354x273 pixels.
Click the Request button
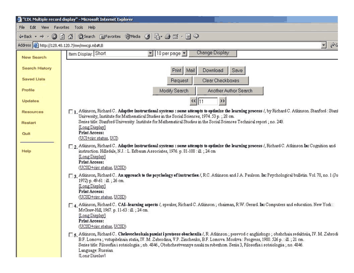180,80
